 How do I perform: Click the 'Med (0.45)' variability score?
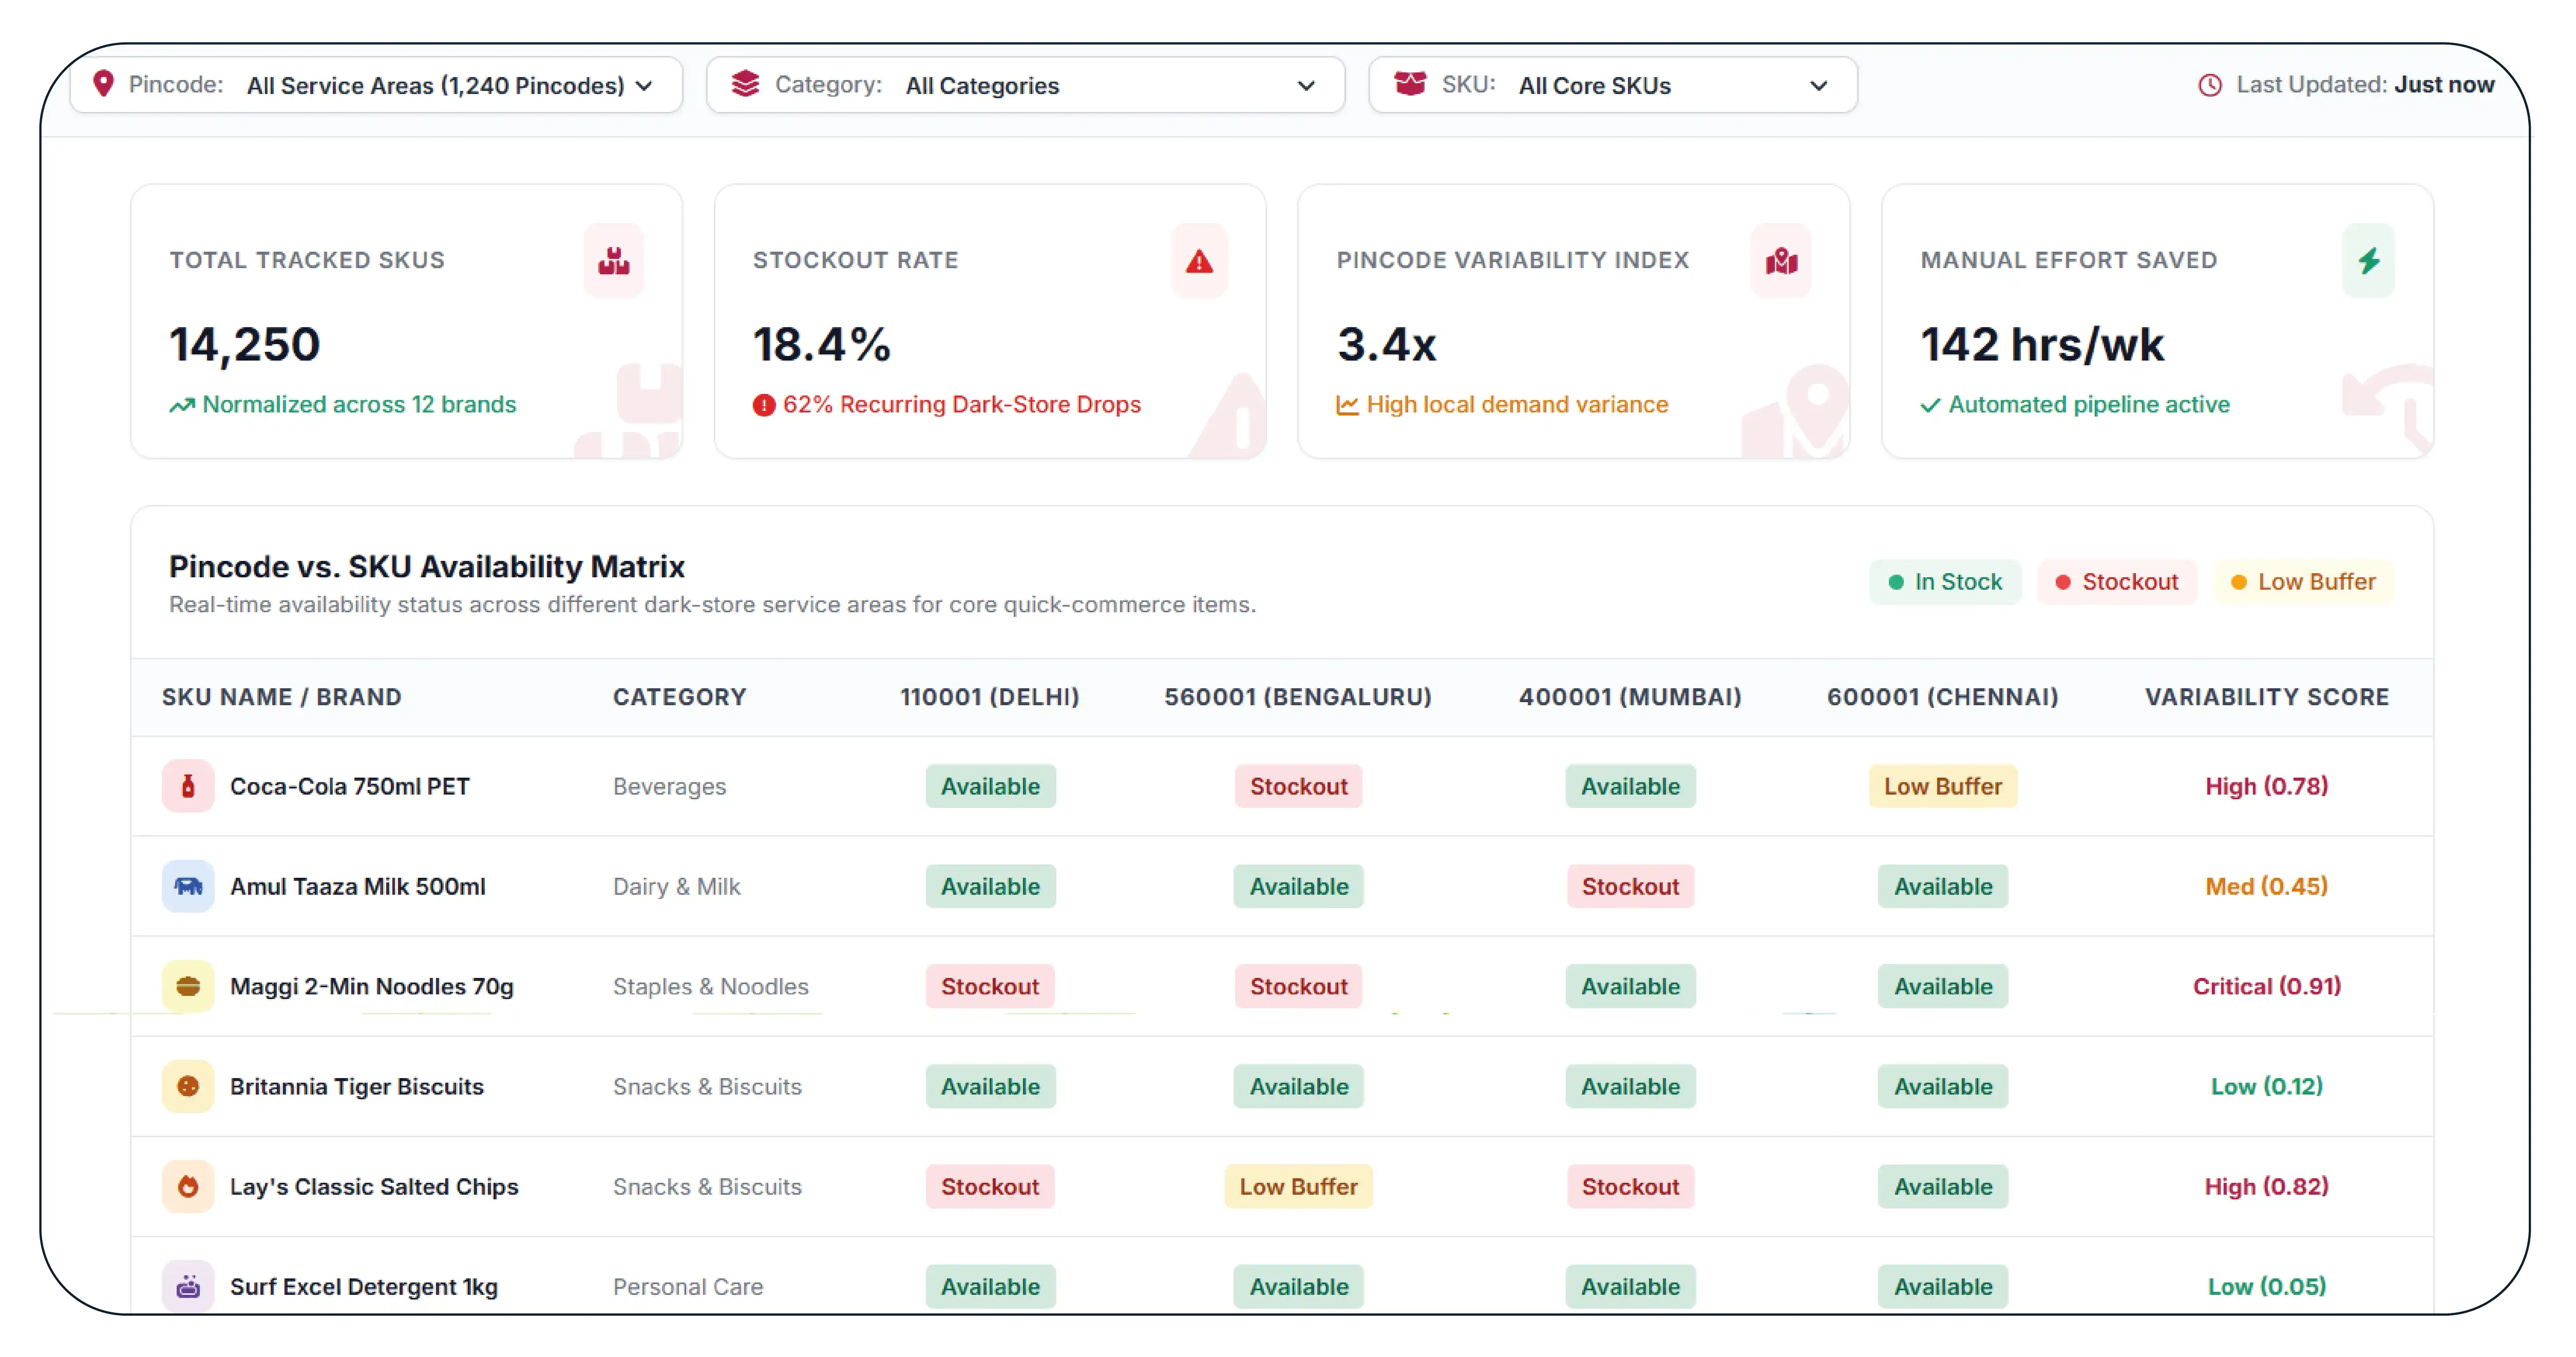tap(2267, 886)
